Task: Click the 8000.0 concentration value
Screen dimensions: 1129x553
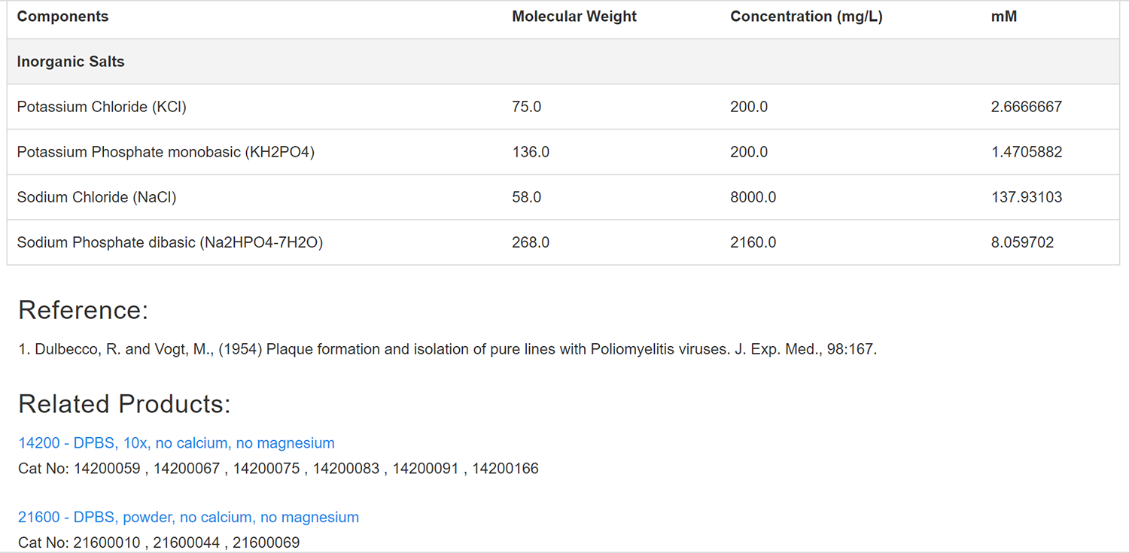Action: coord(753,197)
